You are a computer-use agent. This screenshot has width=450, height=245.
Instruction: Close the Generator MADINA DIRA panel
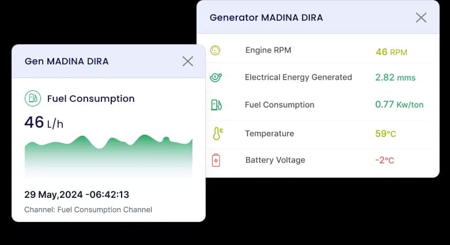coord(421,18)
